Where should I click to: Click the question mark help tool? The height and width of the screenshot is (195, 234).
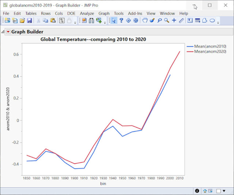[121, 20]
